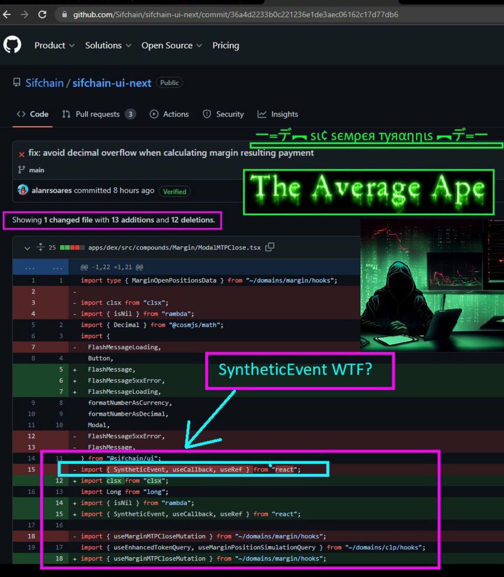Click alanrsoares avatar image
Viewport: 504px width, 577px height.
coord(23,190)
